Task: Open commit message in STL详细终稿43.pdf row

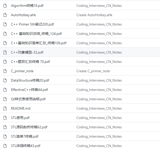Action: 99,146
